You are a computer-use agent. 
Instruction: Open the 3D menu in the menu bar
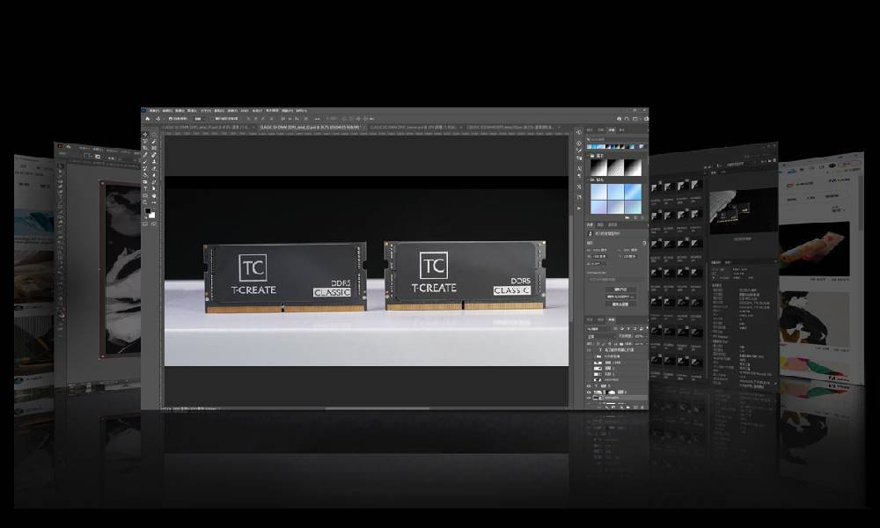(x=245, y=111)
